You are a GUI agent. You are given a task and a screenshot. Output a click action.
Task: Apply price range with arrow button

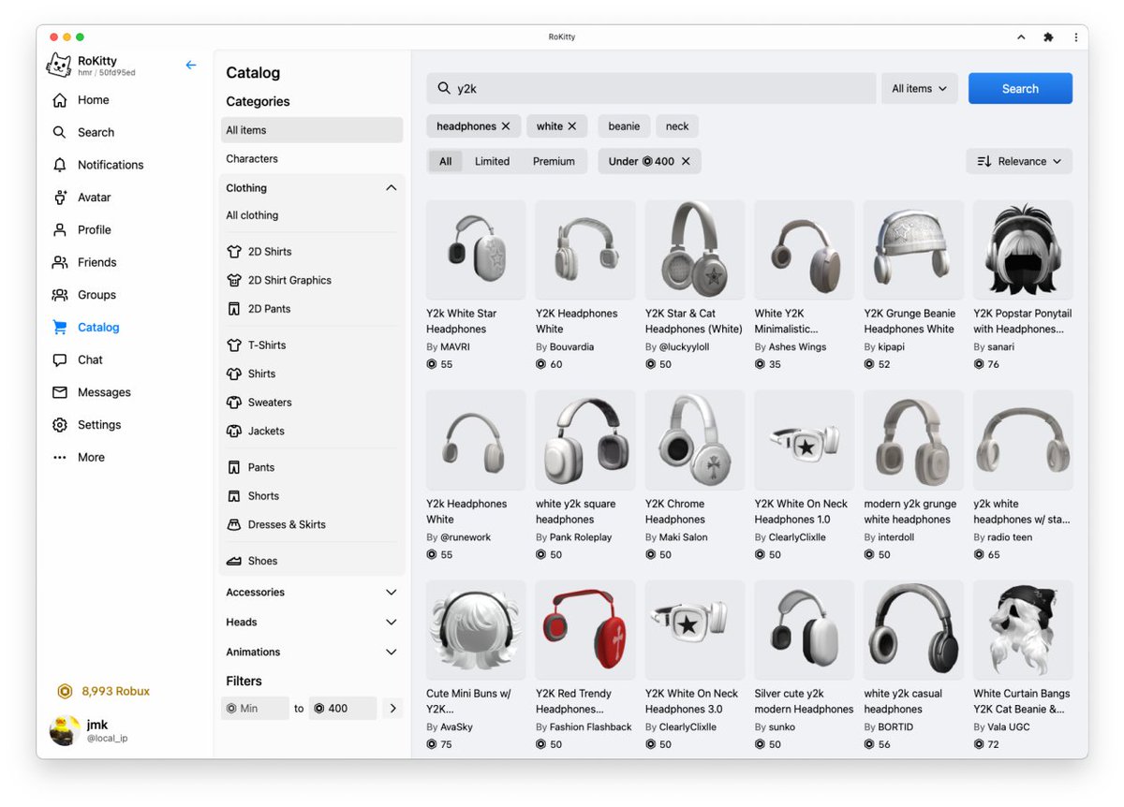pyautogui.click(x=392, y=709)
